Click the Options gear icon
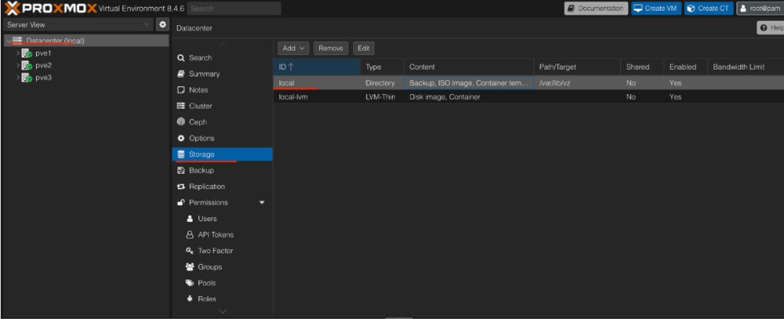 181,138
